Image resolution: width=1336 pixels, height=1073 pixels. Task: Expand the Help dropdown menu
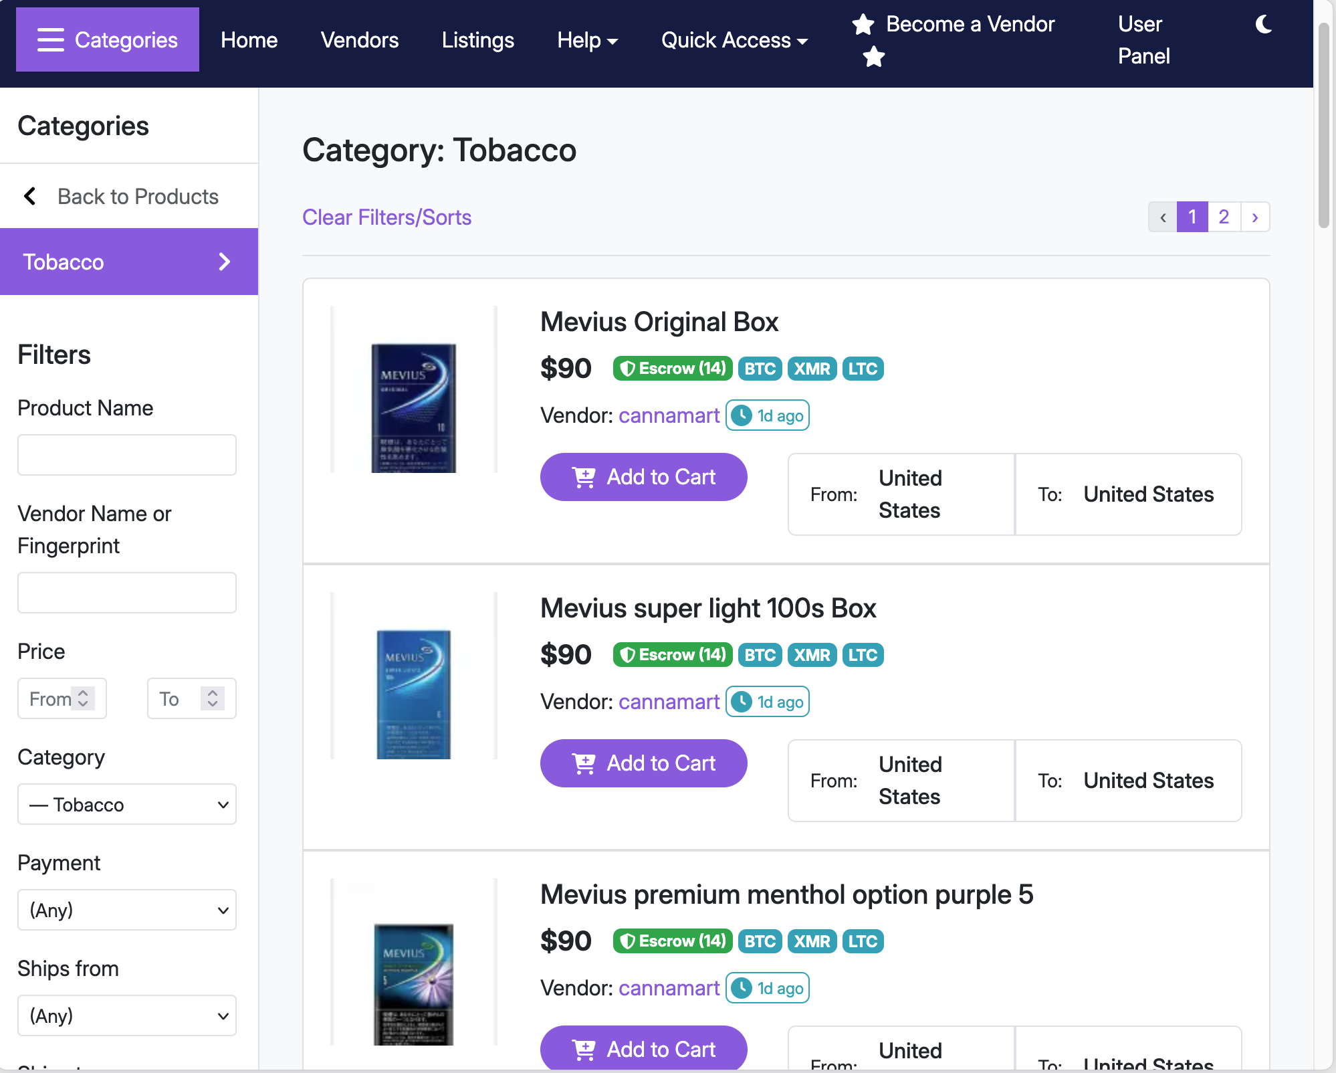[x=587, y=40]
